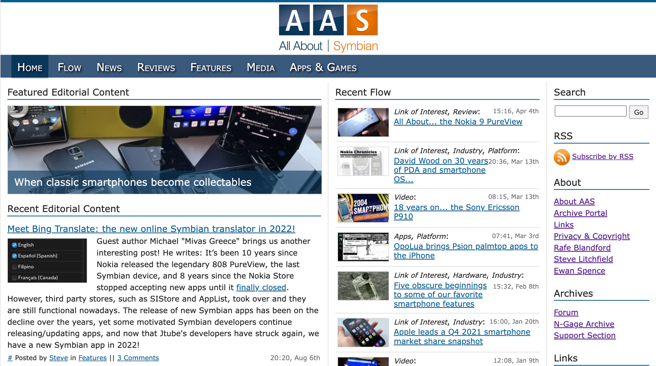Open the Meet Bing Translate article headline

pos(151,229)
